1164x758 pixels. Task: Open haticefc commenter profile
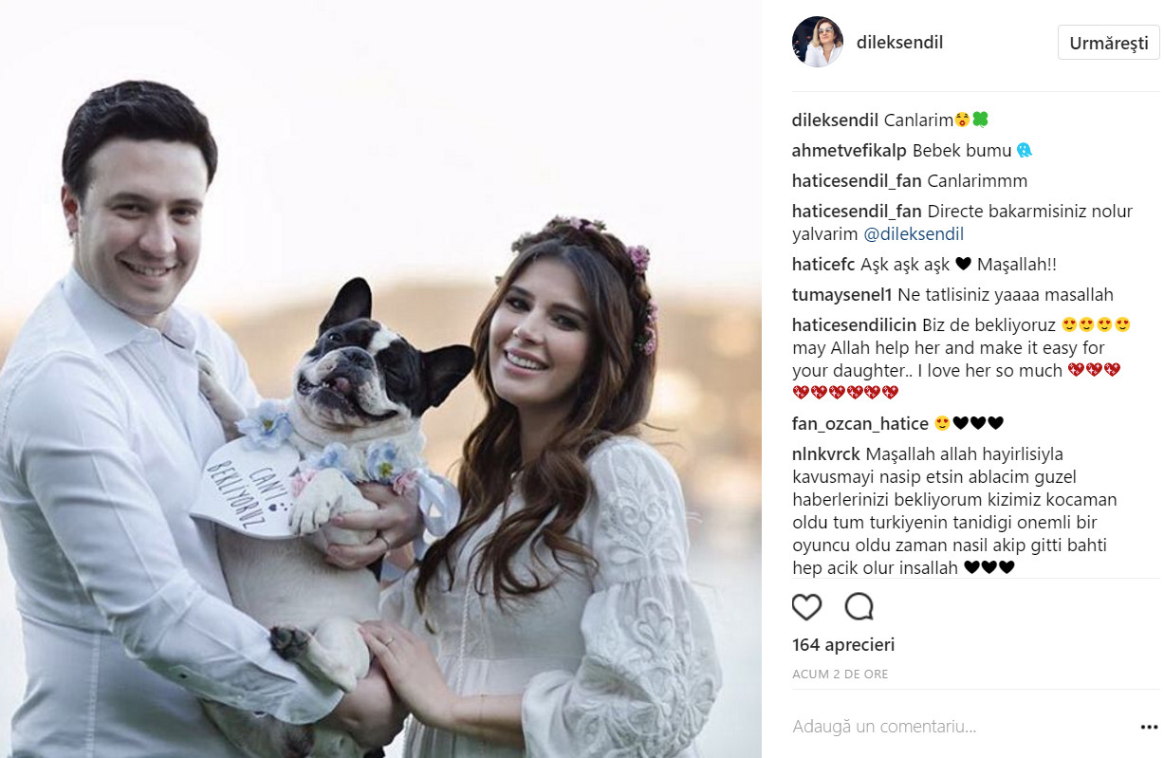pyautogui.click(x=823, y=264)
